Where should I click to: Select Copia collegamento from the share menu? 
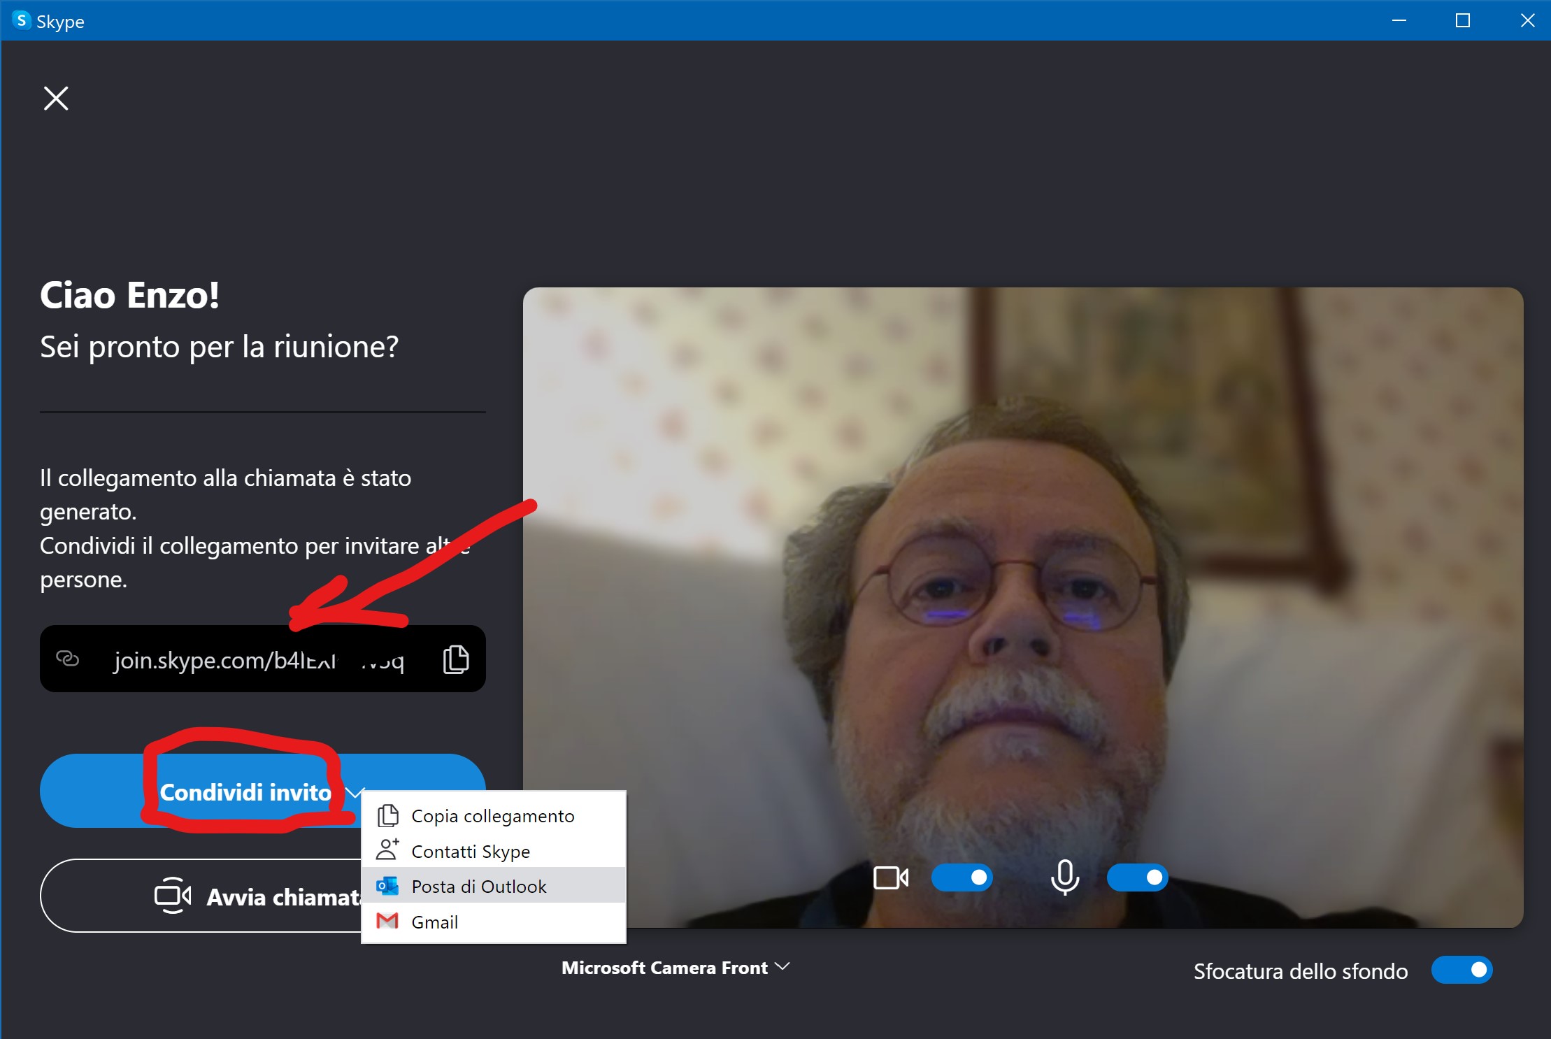point(492,816)
